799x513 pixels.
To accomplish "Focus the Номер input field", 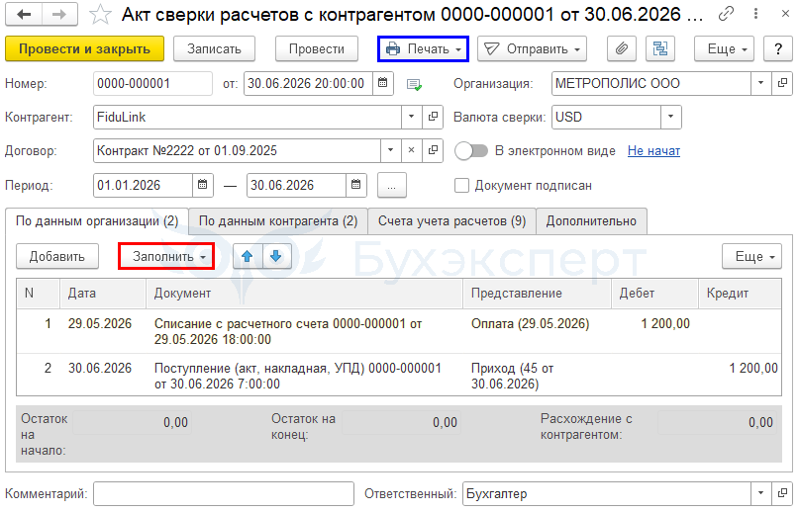I will point(152,83).
